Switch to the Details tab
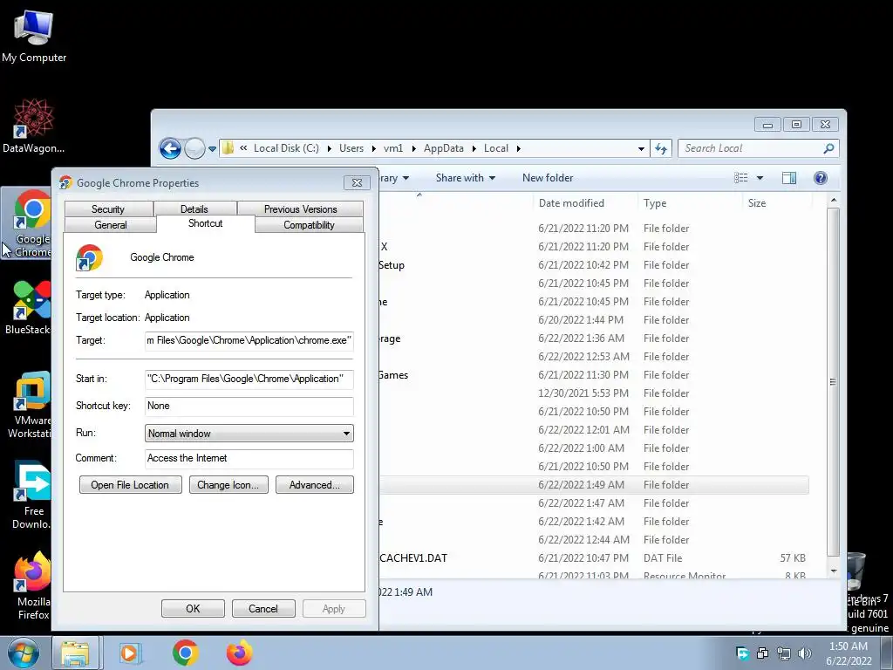The width and height of the screenshot is (893, 670). (x=194, y=209)
